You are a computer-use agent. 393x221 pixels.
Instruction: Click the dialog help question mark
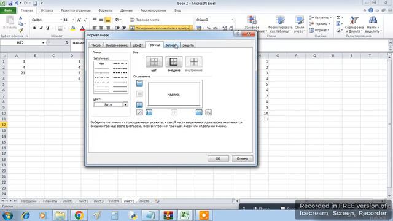pos(238,34)
